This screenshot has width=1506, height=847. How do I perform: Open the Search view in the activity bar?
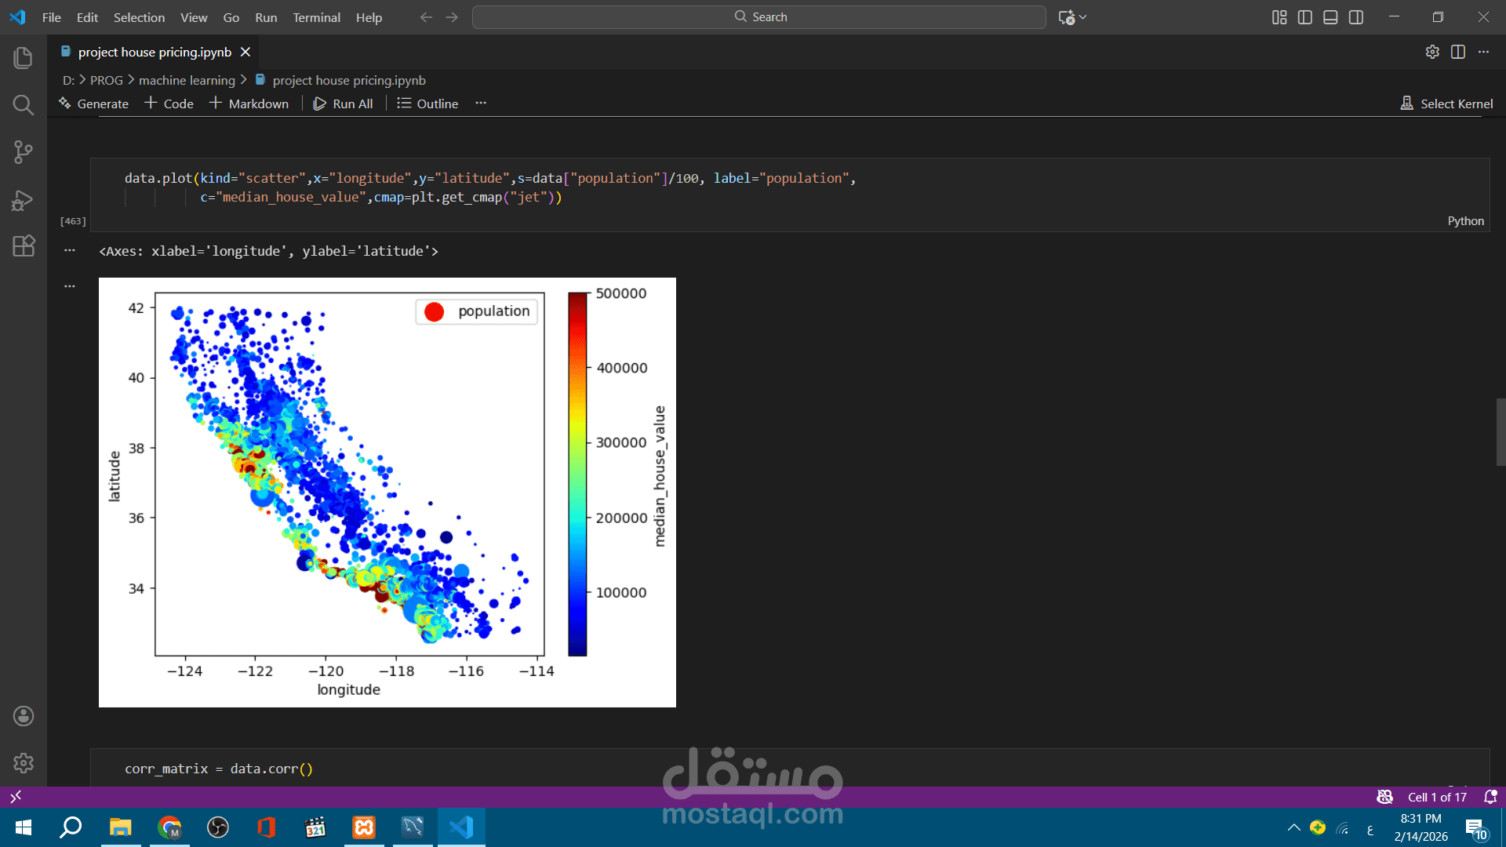(x=23, y=104)
